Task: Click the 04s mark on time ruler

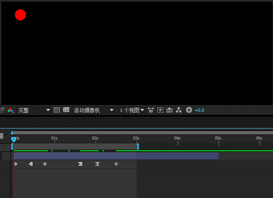Action: (x=177, y=138)
